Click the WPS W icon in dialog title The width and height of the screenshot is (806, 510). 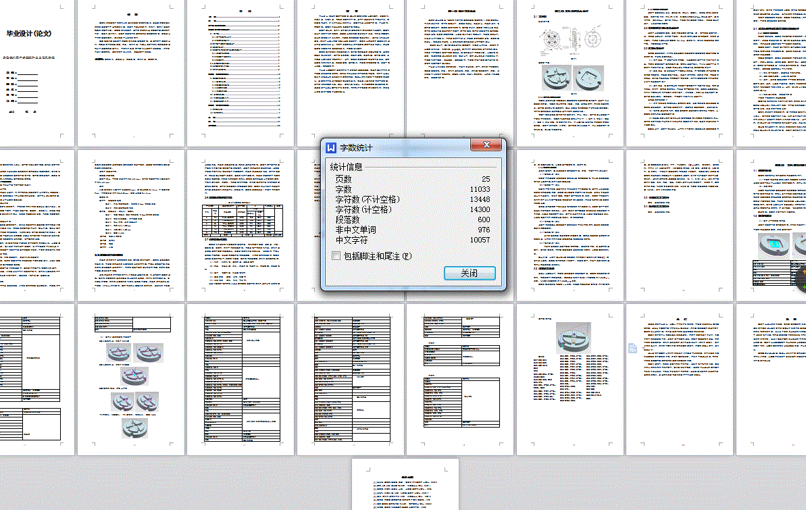pos(331,148)
